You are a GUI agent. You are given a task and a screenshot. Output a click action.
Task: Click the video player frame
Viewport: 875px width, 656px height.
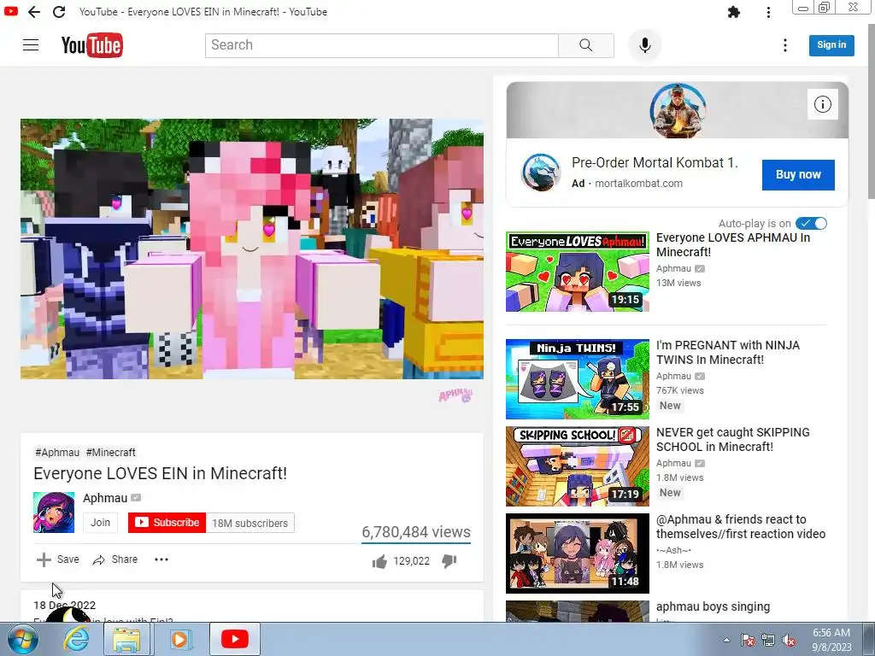(252, 249)
